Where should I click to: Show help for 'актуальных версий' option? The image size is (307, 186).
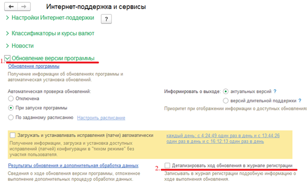click(x=275, y=91)
